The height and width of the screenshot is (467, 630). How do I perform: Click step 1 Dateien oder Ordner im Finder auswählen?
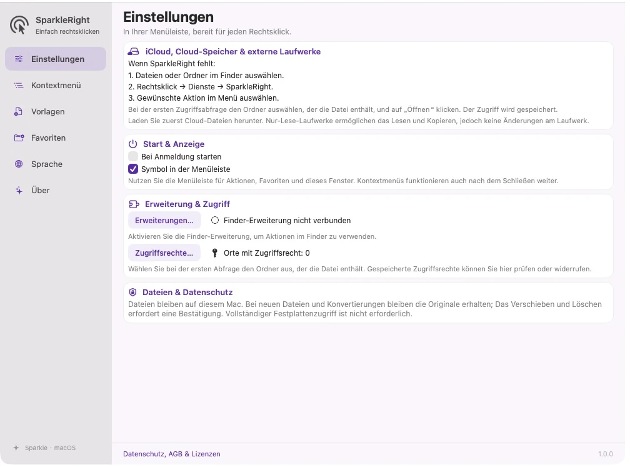click(206, 75)
